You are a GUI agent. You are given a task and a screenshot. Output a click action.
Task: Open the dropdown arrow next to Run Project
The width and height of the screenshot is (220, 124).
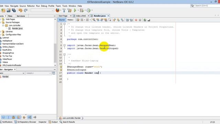coord(78,10)
